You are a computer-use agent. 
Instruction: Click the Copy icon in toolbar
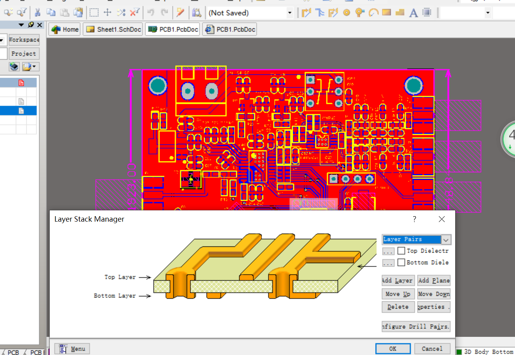tap(51, 12)
